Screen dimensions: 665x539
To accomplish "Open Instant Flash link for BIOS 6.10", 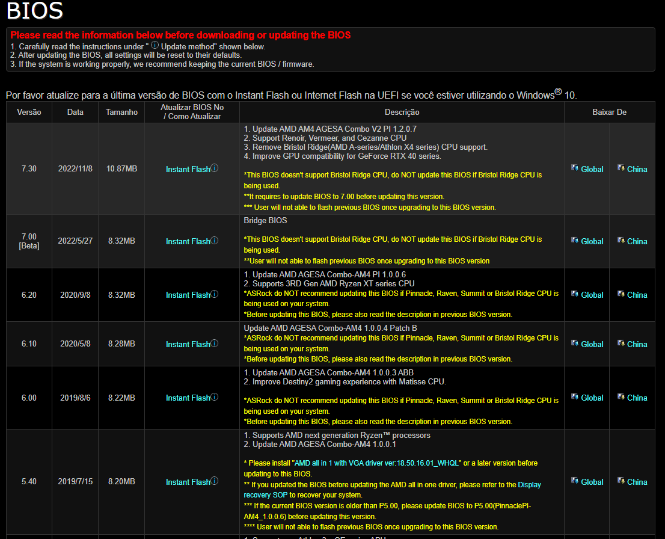I will click(x=188, y=344).
